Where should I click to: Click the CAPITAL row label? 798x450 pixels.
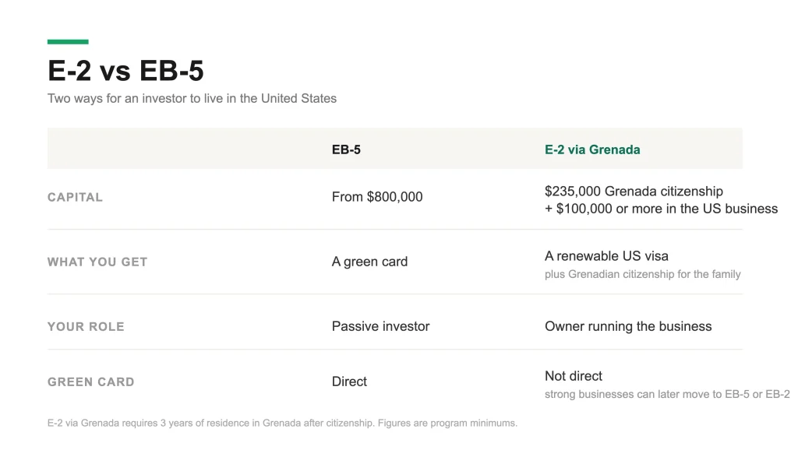click(x=75, y=197)
